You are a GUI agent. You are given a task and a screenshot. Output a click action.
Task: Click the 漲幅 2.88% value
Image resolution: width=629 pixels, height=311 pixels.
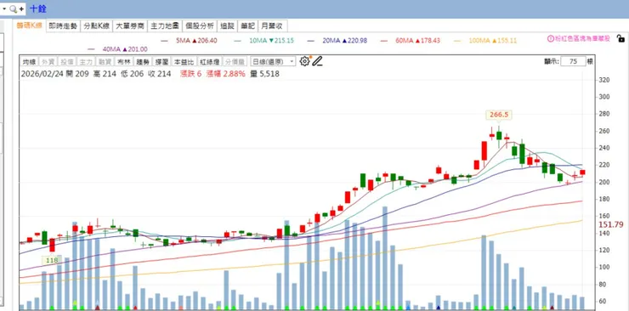tap(226, 74)
